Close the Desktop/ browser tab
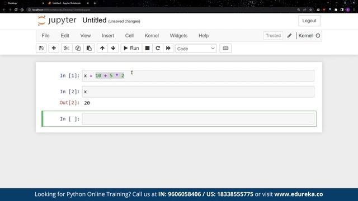This screenshot has height=201, width=358. click(43, 3)
